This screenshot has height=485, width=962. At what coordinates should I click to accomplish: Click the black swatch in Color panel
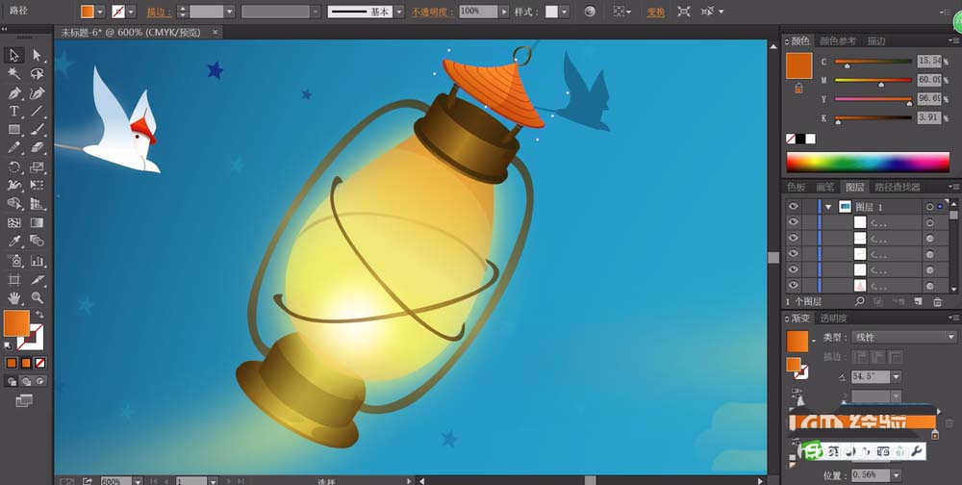click(800, 140)
